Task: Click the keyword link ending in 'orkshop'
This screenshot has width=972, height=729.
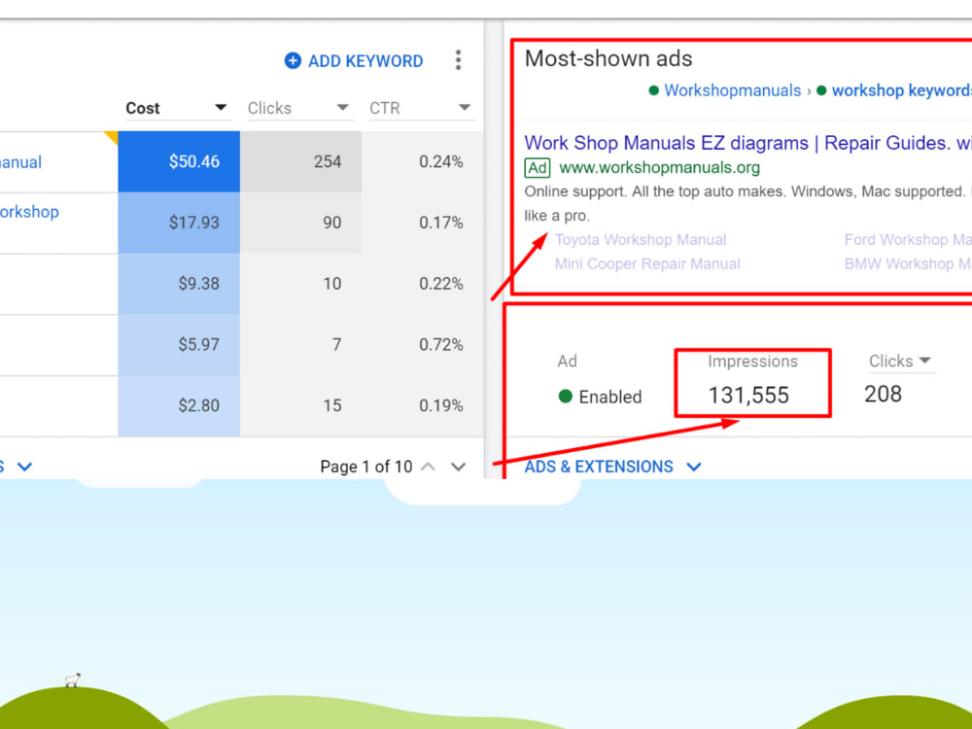Action: coord(29,212)
